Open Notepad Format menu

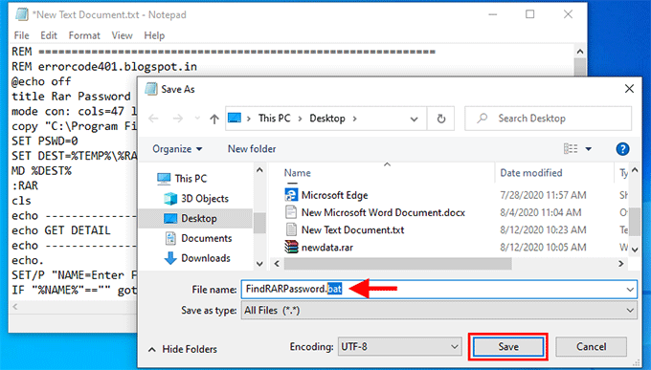point(84,35)
